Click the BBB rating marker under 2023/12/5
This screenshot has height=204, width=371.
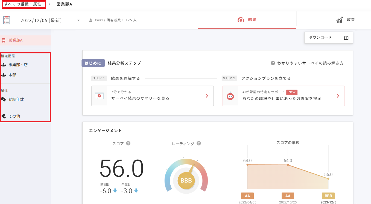tap(328, 196)
